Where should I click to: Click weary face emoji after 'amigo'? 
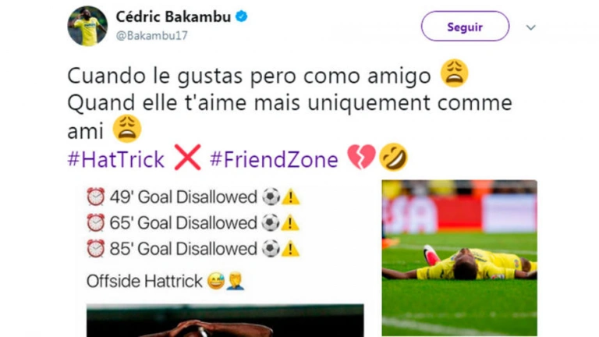(x=454, y=73)
